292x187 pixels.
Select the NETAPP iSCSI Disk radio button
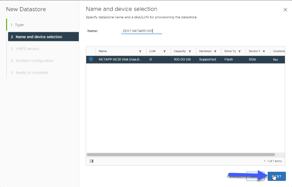pyautogui.click(x=91, y=59)
